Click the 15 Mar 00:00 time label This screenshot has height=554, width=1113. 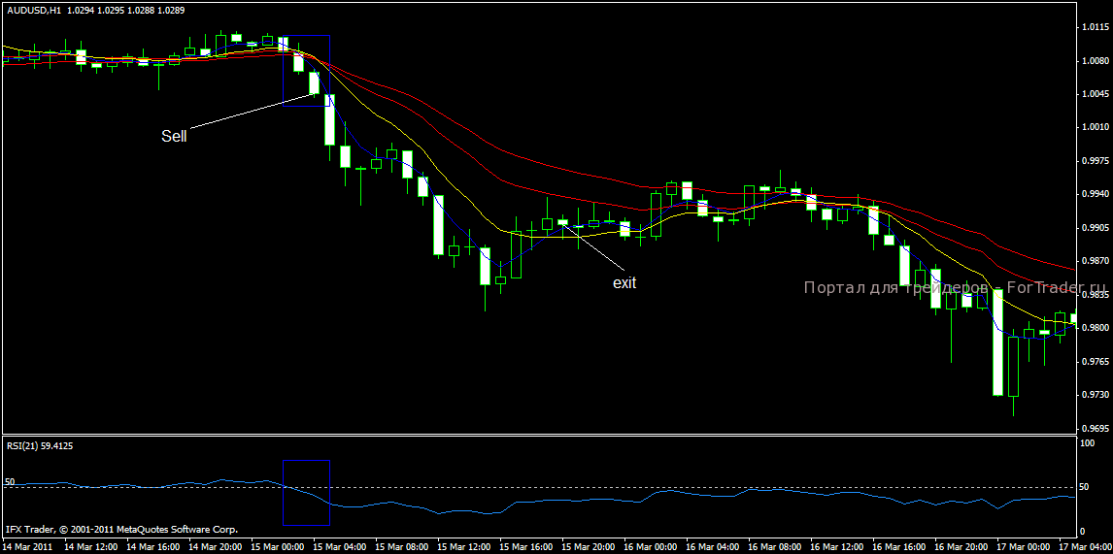pyautogui.click(x=278, y=547)
